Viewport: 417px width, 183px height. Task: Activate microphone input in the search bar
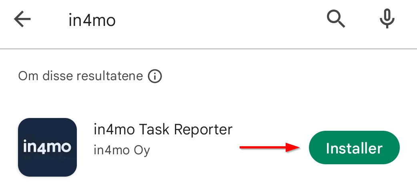pos(387,19)
